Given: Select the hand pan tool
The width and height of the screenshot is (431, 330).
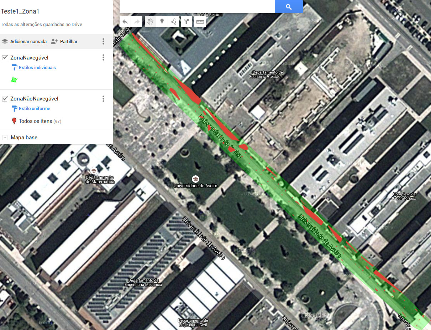Looking at the screenshot, I should point(151,22).
